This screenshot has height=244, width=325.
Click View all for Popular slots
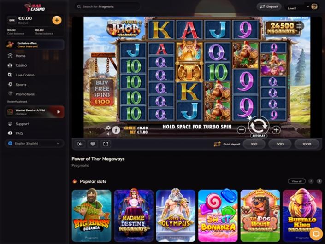click(296, 181)
